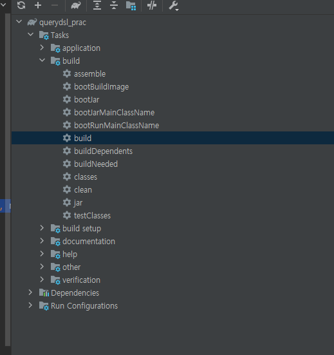Image resolution: width=334 pixels, height=355 pixels.
Task: Collapse the Tasks folder
Action: 30,35
